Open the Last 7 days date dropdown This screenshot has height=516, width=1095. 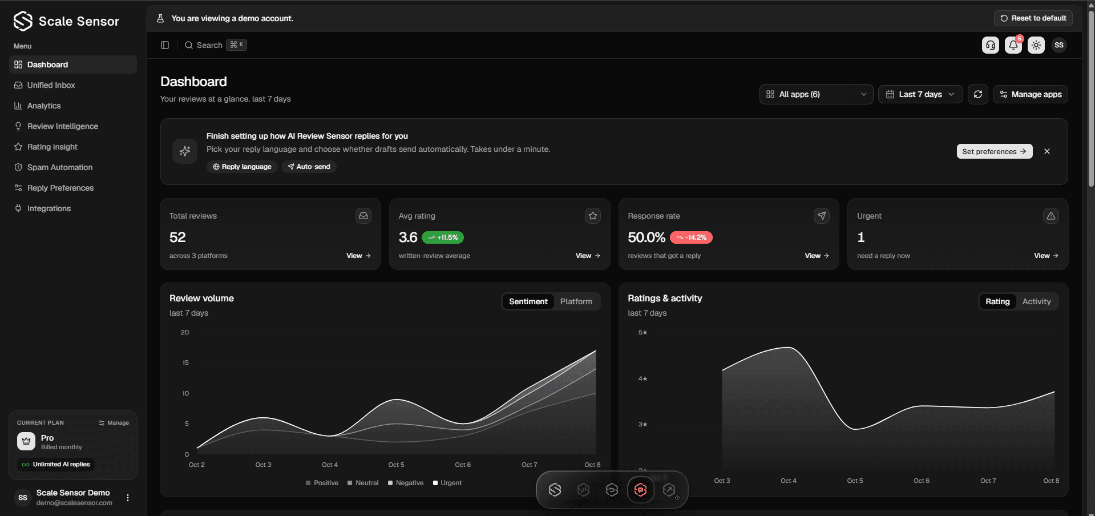click(x=920, y=94)
